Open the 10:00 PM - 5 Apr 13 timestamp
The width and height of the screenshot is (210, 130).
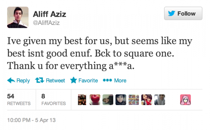[31, 120]
